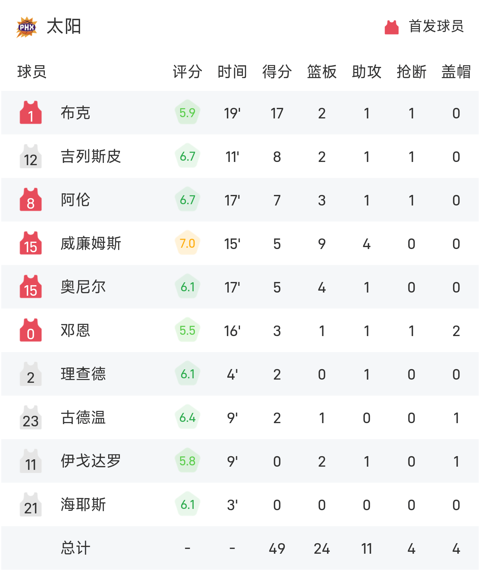Click the red starter jersey legend icon
Screen dimensions: 480x571
(391, 27)
